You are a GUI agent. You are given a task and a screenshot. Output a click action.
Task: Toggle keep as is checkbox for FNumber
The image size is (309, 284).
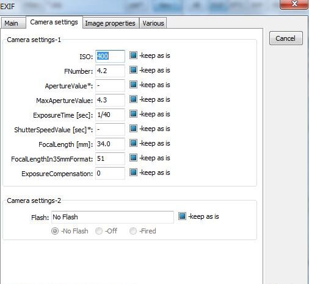pyautogui.click(x=133, y=70)
